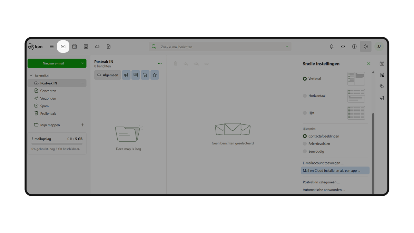Open the megaphone icon in right sidebar

382,98
